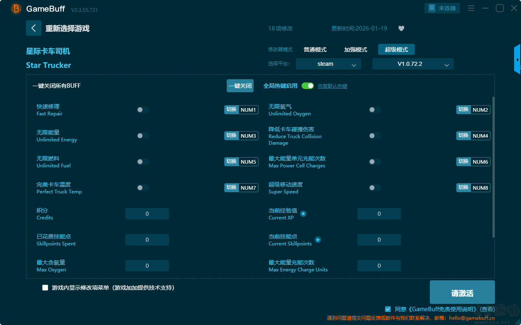Click star badge next to Current Skillpoints
This screenshot has height=325, width=521.
click(x=318, y=240)
